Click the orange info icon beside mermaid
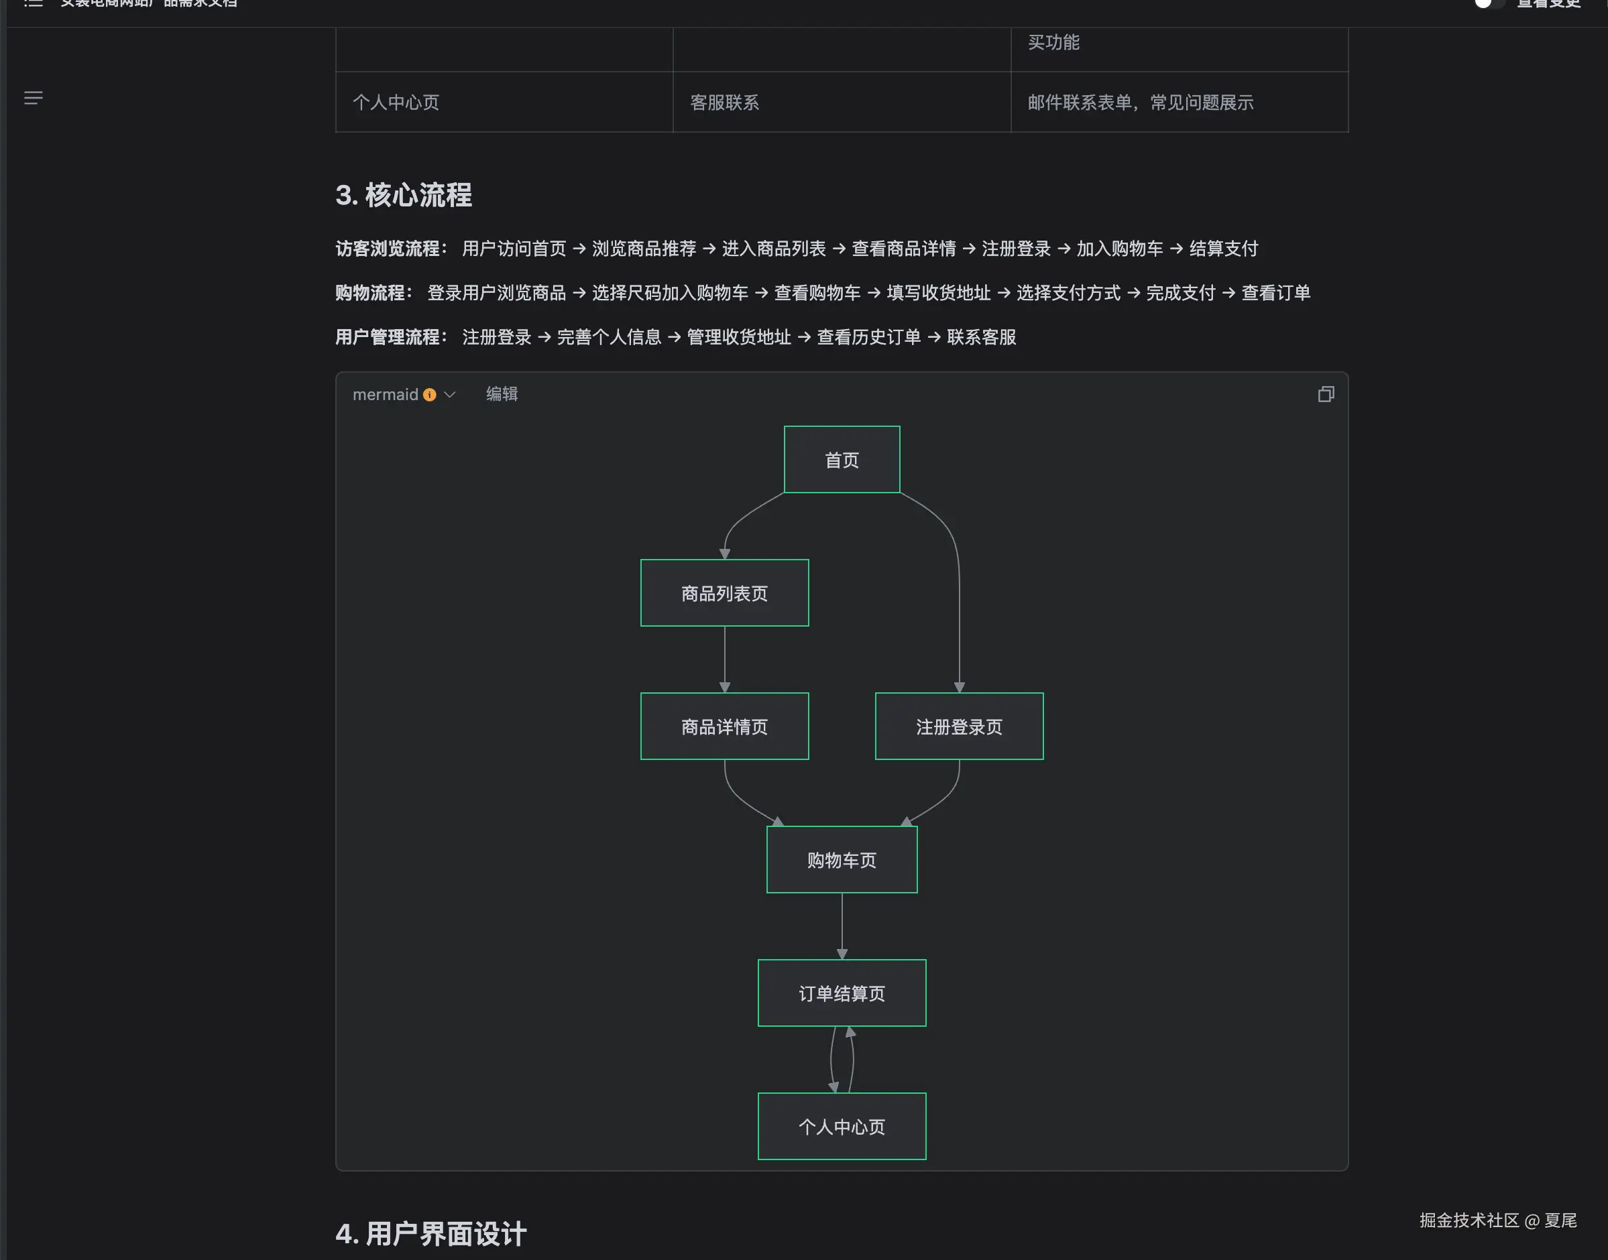 click(429, 395)
